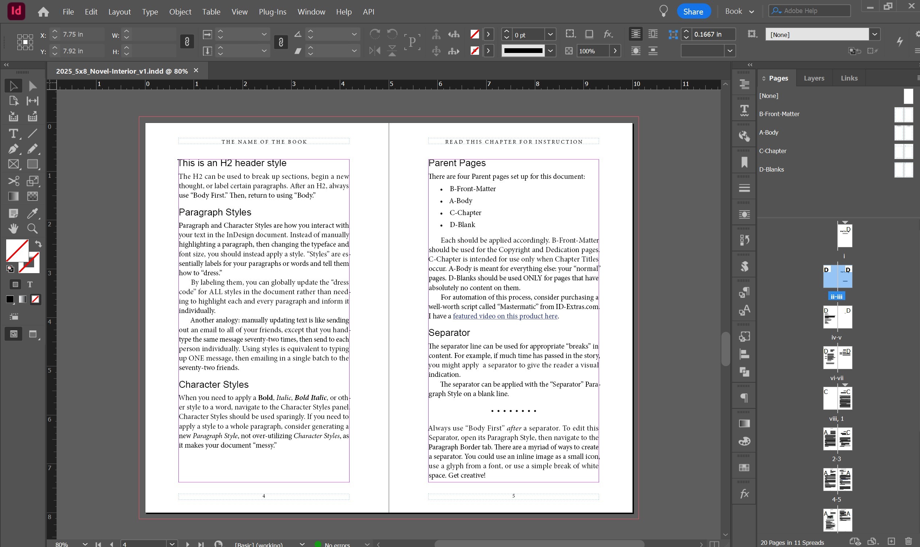The height and width of the screenshot is (547, 920).
Task: Toggle constrain proportions for width and height
Action: click(187, 42)
